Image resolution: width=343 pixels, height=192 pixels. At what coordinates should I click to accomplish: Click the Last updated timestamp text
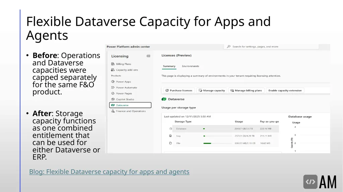pyautogui.click(x=187, y=117)
